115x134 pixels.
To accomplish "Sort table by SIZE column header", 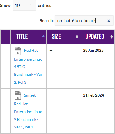I will tap(63, 37).
